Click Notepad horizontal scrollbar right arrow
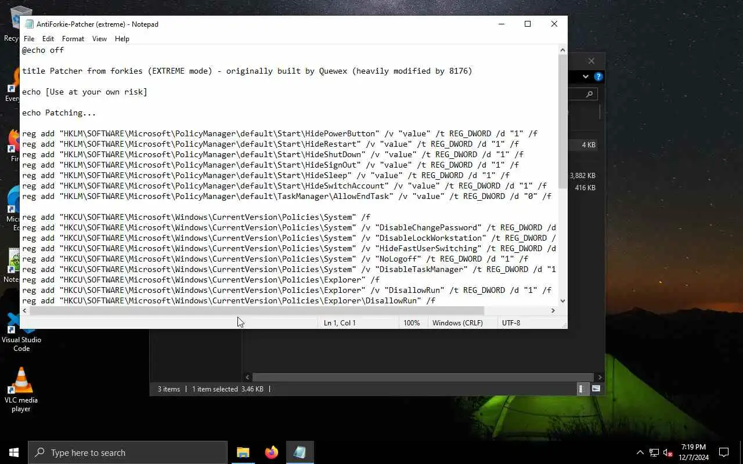The image size is (743, 464). (x=553, y=311)
